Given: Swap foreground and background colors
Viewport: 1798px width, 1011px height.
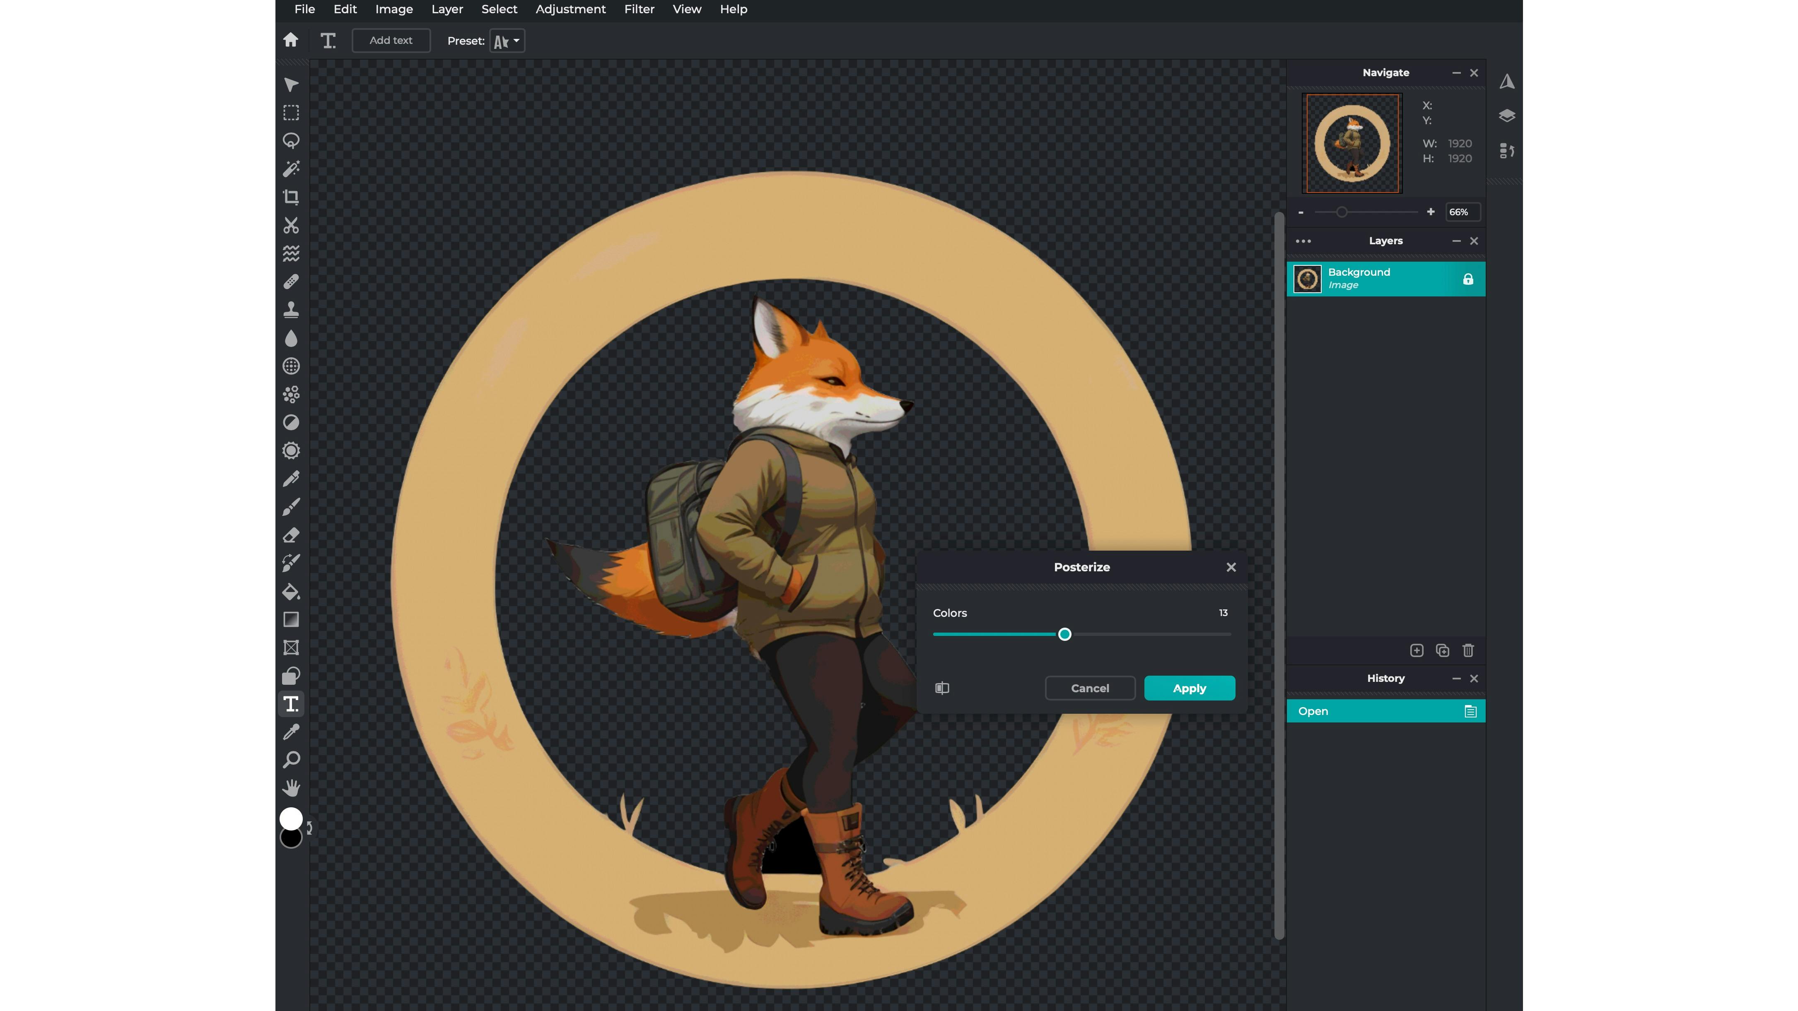Looking at the screenshot, I should click(309, 828).
